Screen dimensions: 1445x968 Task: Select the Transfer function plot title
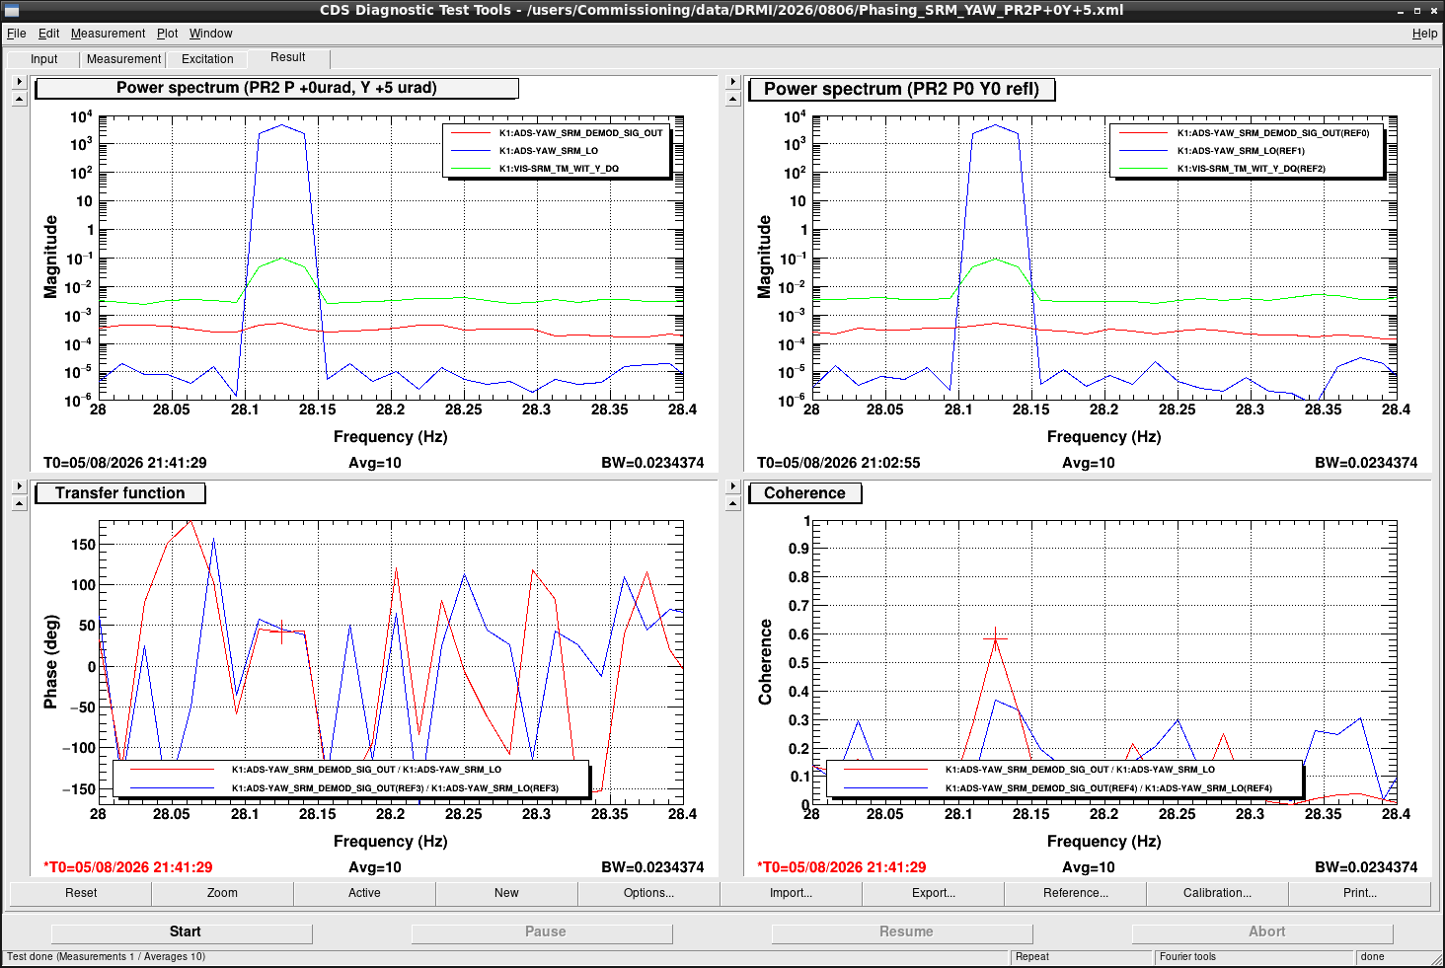(120, 493)
